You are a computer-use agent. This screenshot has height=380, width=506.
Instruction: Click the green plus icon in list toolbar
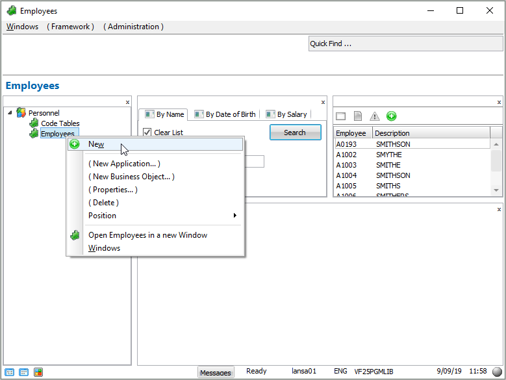point(391,116)
